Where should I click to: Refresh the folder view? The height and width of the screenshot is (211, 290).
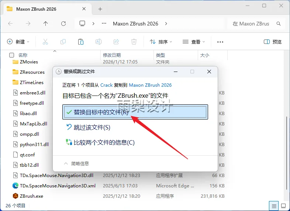(x=63, y=24)
